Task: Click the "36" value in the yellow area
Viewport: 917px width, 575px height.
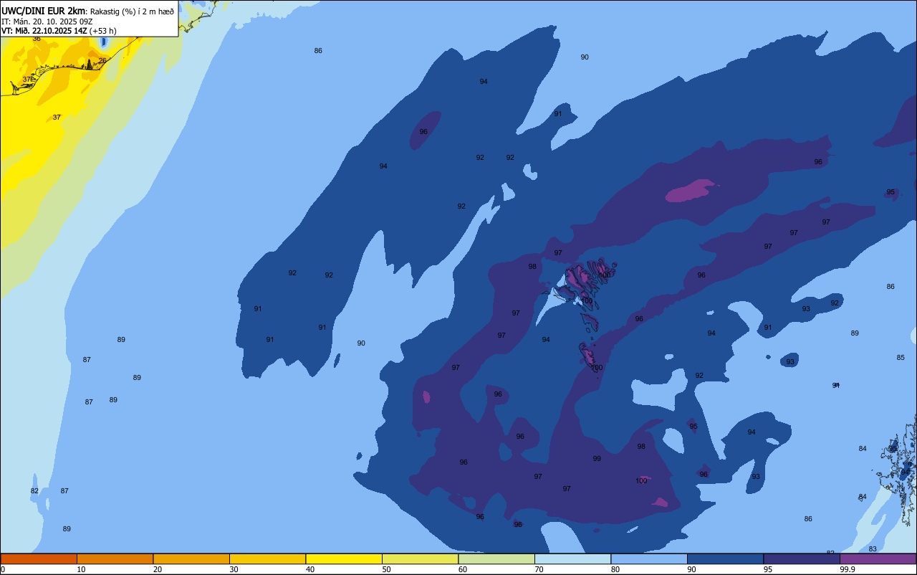Action: 37,39
